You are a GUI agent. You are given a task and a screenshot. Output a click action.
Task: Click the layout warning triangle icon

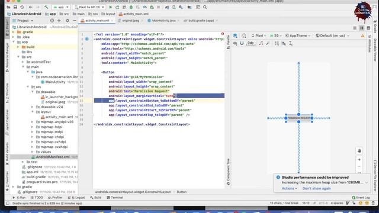tap(362, 35)
